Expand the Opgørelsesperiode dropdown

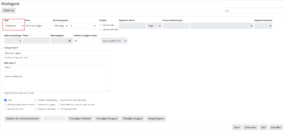[x=263, y=26]
